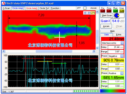This screenshot has height=94, width=127.
Task: Click the color palette gradient bar
Action: (x=113, y=91)
